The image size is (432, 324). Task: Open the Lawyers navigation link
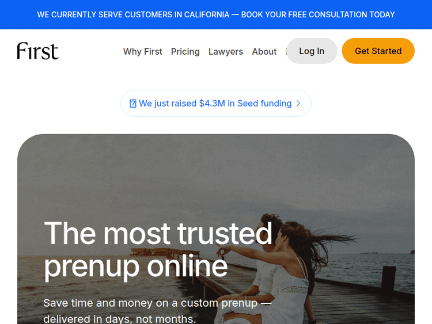pos(226,51)
